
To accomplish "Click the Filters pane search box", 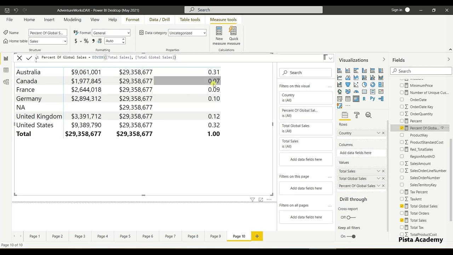I will (305, 73).
